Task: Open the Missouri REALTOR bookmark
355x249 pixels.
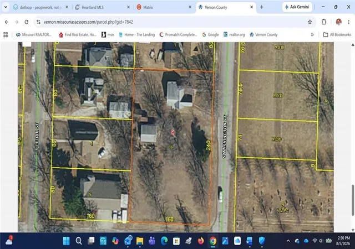Action: (33, 34)
